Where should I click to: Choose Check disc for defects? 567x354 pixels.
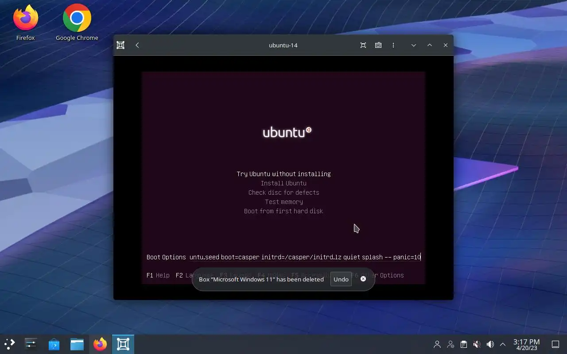click(x=283, y=192)
